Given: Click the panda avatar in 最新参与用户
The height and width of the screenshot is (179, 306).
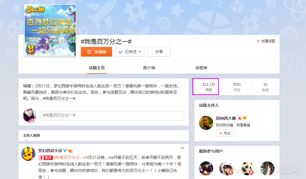Looking at the screenshot, I should [247, 168].
